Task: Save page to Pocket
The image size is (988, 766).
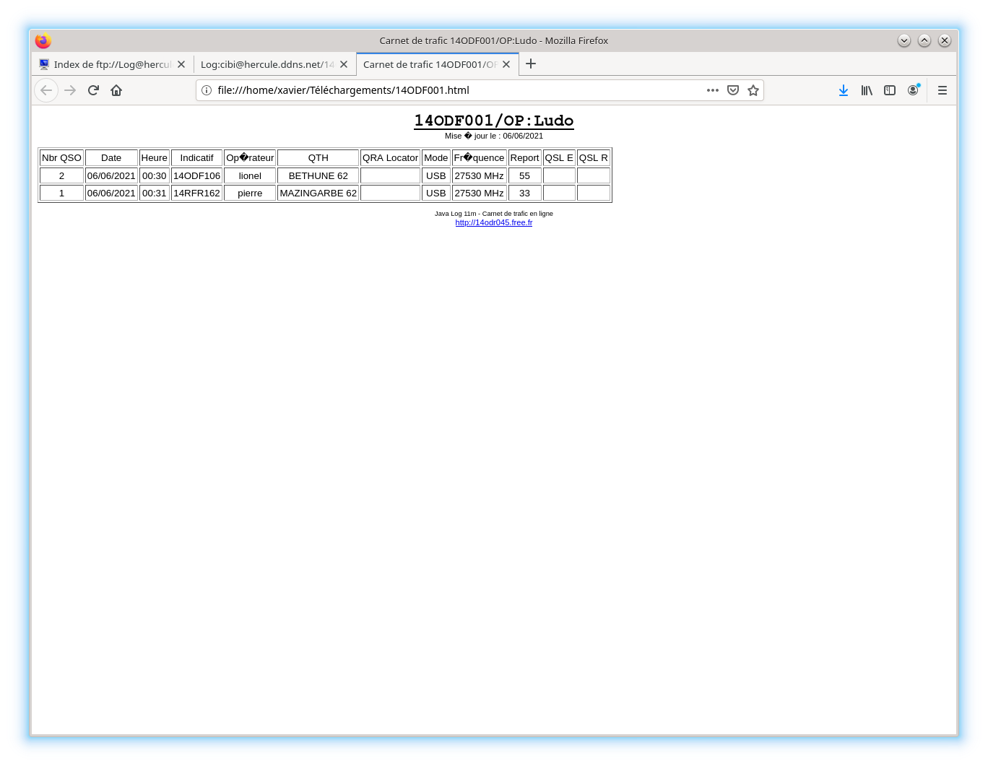Action: point(733,90)
